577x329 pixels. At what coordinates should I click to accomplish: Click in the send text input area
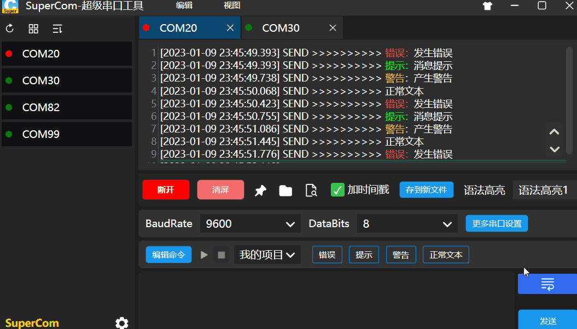[327, 301]
